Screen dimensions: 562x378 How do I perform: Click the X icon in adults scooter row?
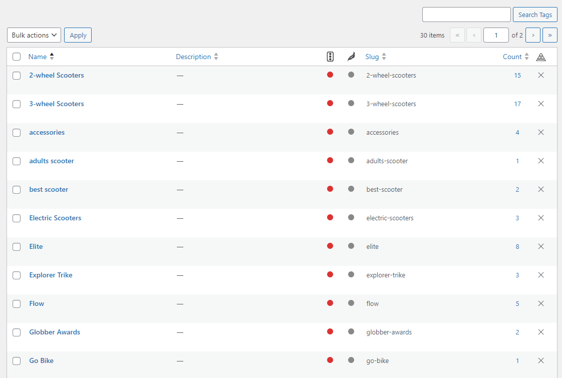pyautogui.click(x=541, y=161)
